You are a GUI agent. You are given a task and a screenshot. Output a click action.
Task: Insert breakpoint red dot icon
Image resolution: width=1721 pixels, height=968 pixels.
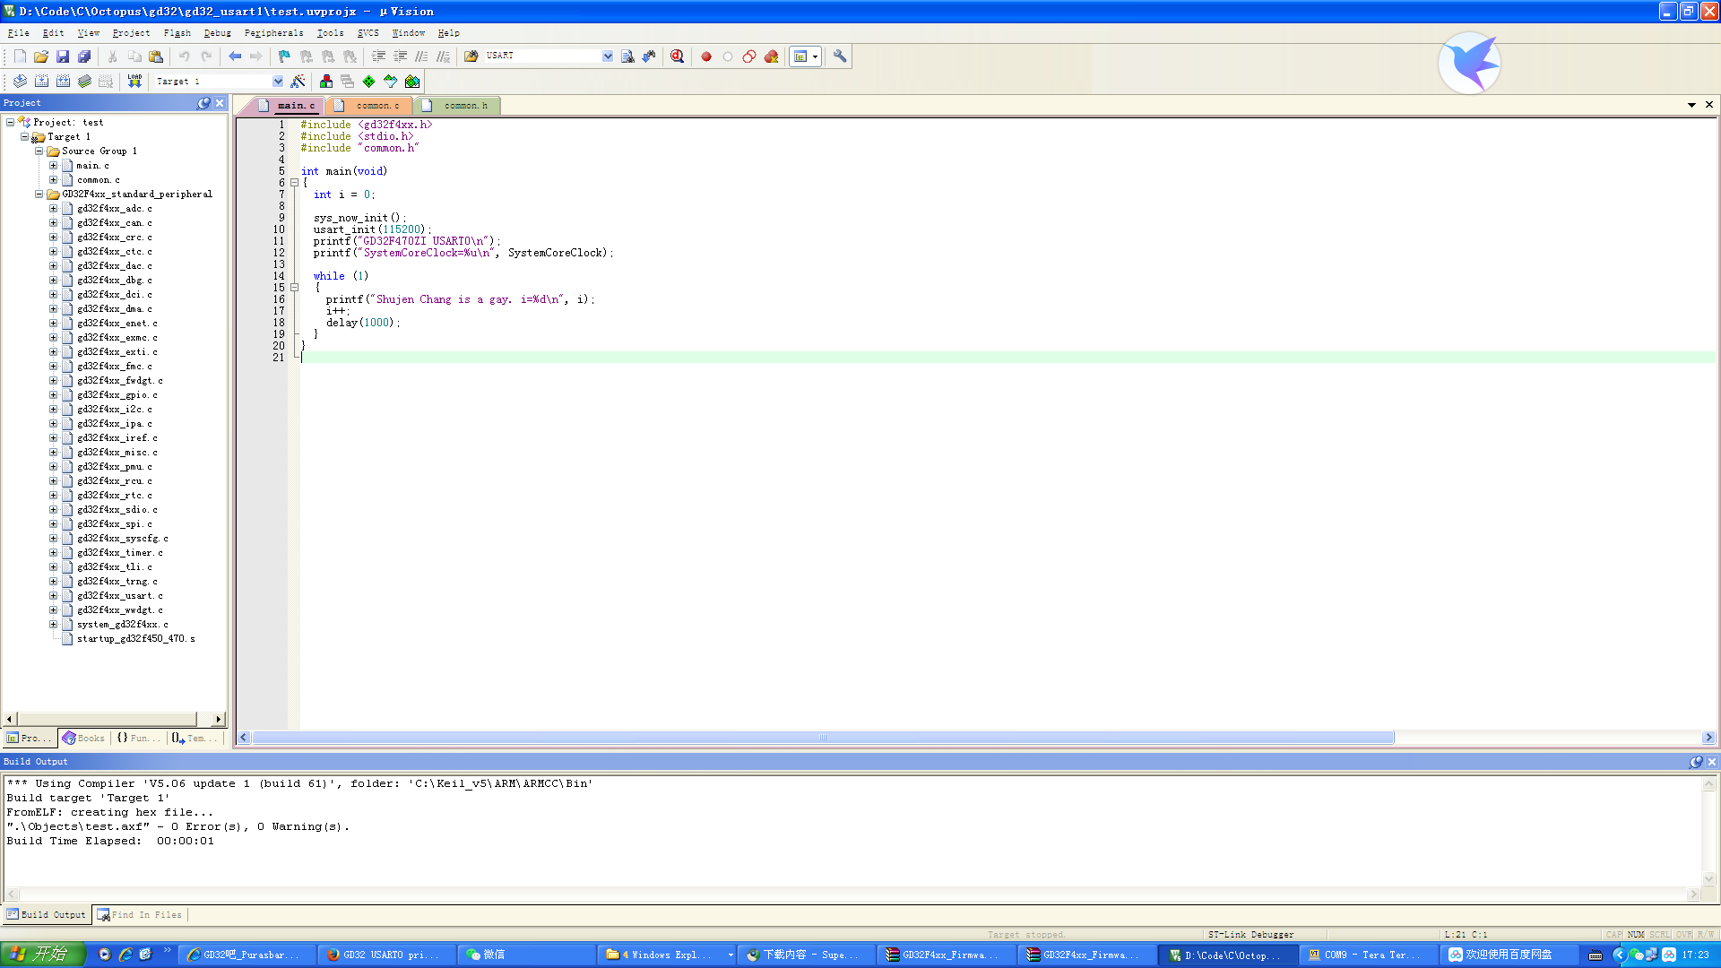tap(706, 56)
